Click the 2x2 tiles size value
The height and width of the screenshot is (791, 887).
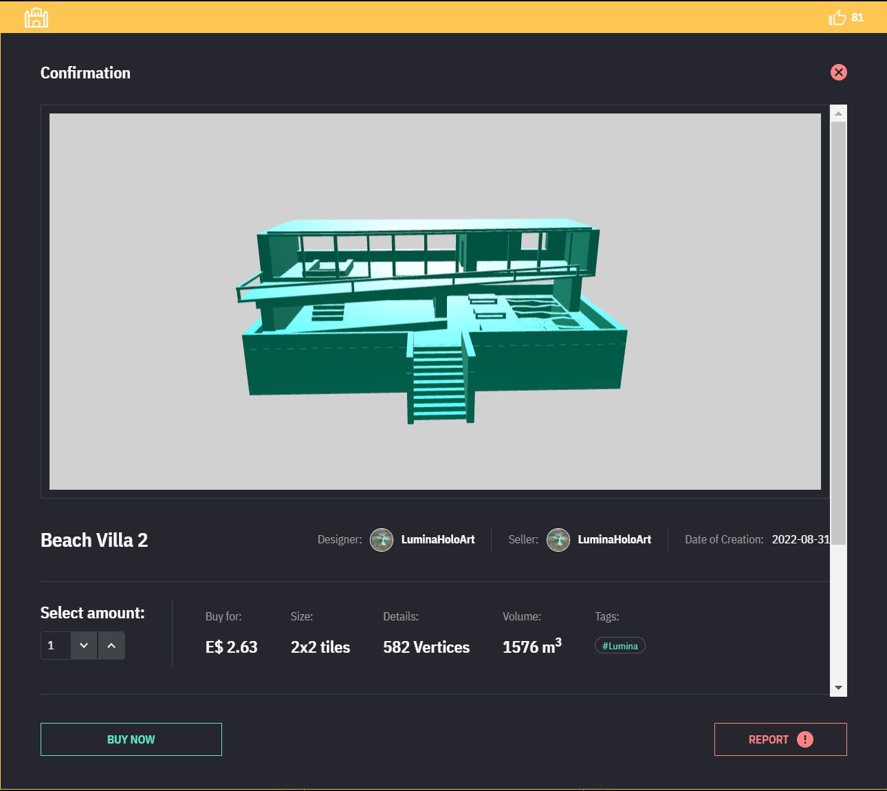[x=320, y=647]
